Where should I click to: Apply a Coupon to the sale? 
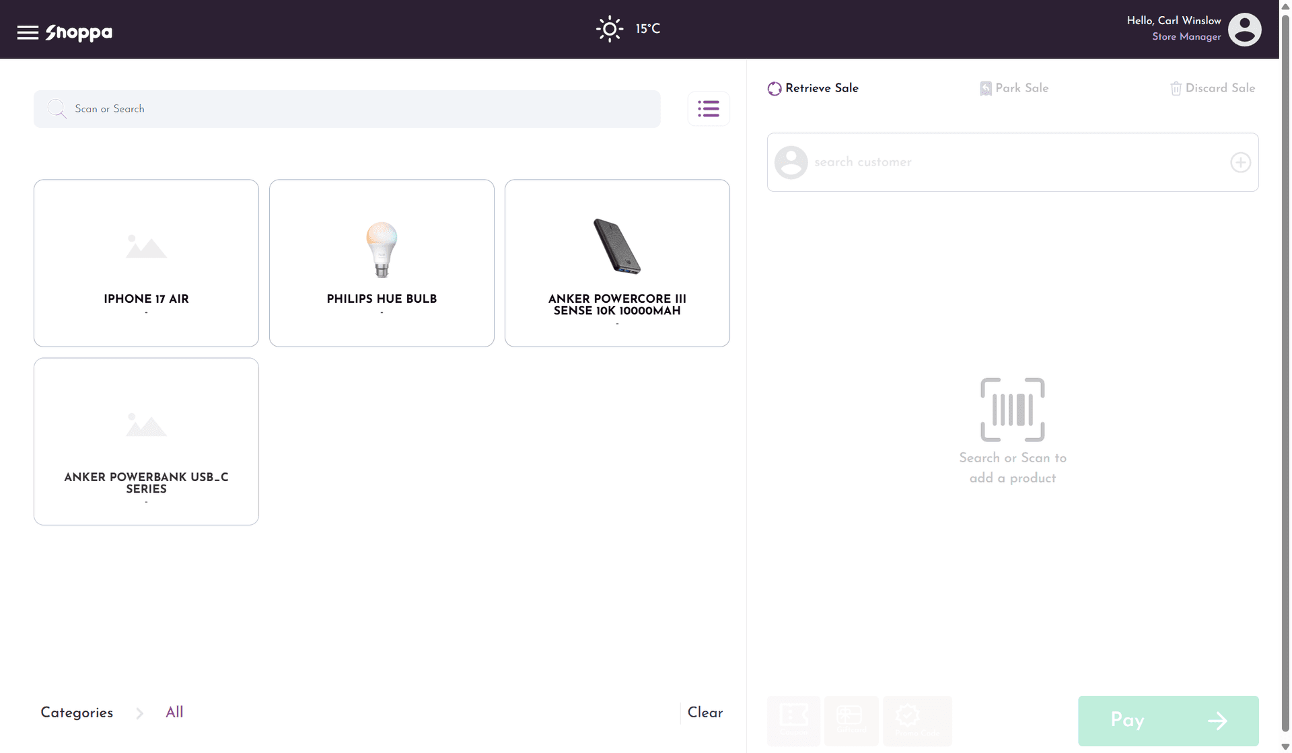pos(793,721)
